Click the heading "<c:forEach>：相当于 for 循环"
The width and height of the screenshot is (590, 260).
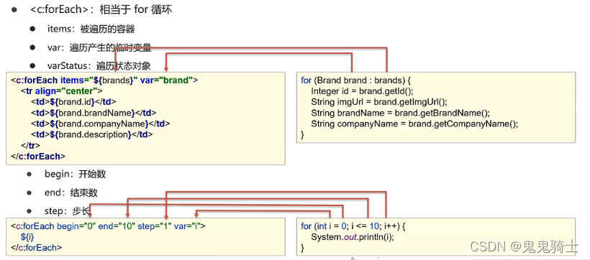(x=101, y=9)
